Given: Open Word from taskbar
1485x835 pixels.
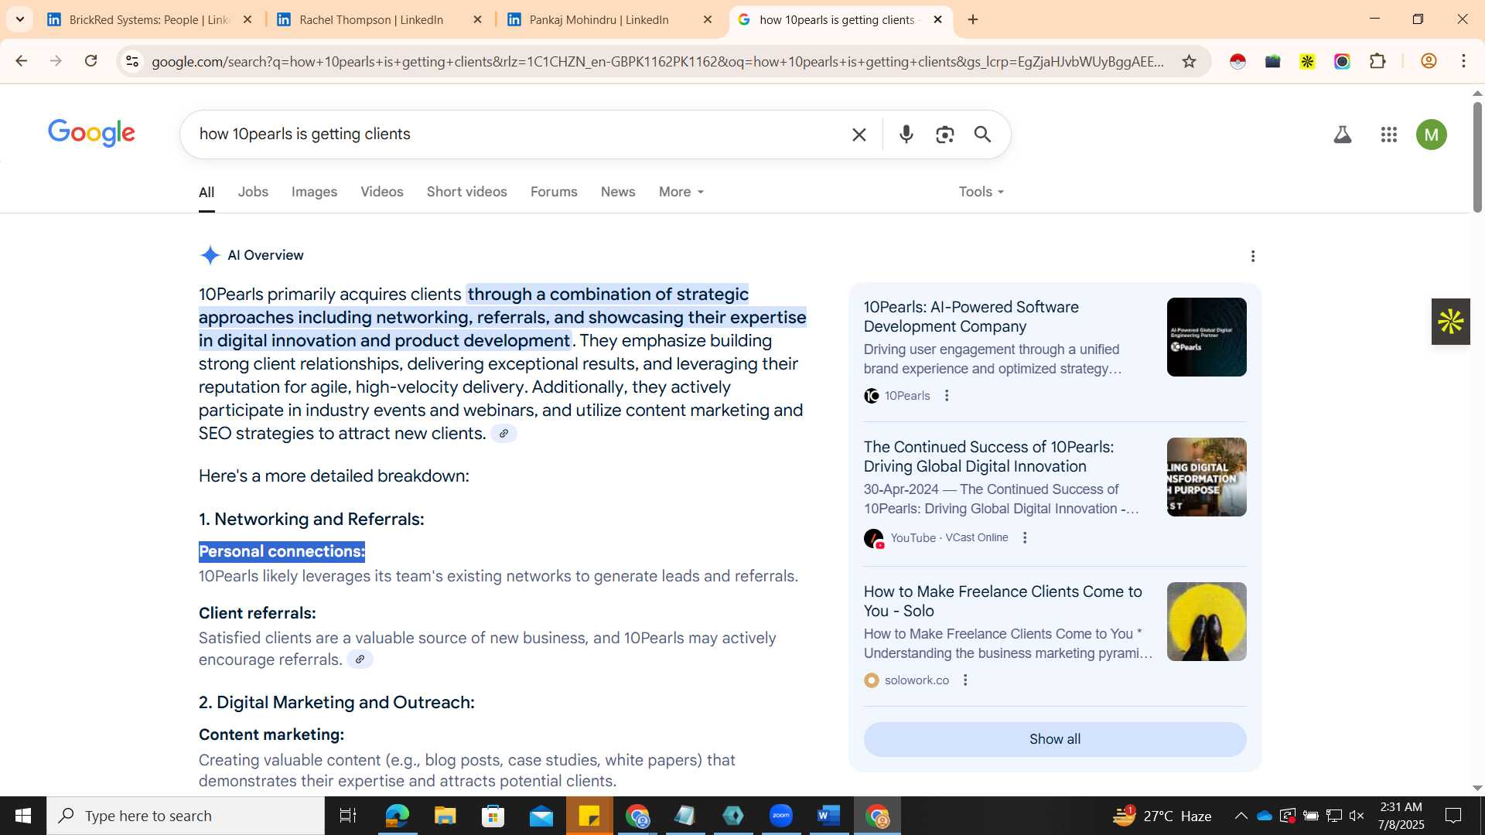Looking at the screenshot, I should (829, 816).
